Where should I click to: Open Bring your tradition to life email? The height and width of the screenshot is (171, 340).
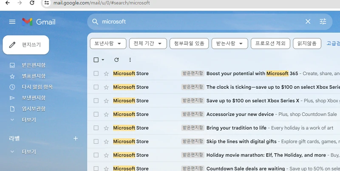point(236,128)
